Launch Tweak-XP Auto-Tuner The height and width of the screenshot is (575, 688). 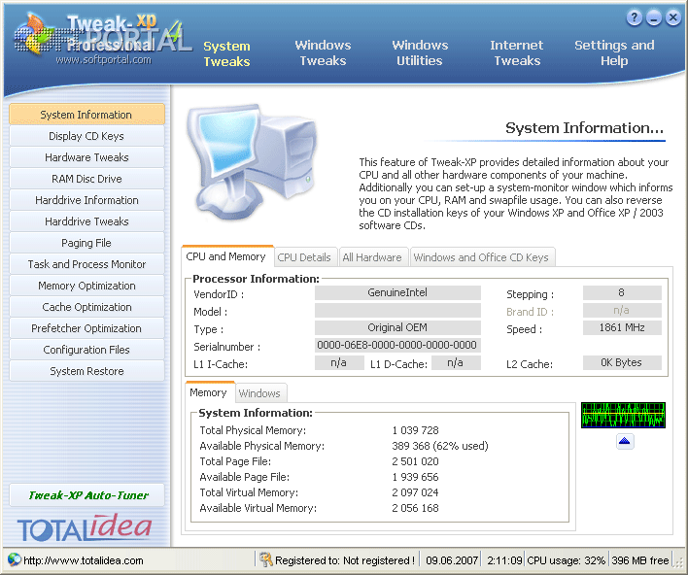point(86,494)
